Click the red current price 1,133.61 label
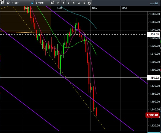 [153, 115]
